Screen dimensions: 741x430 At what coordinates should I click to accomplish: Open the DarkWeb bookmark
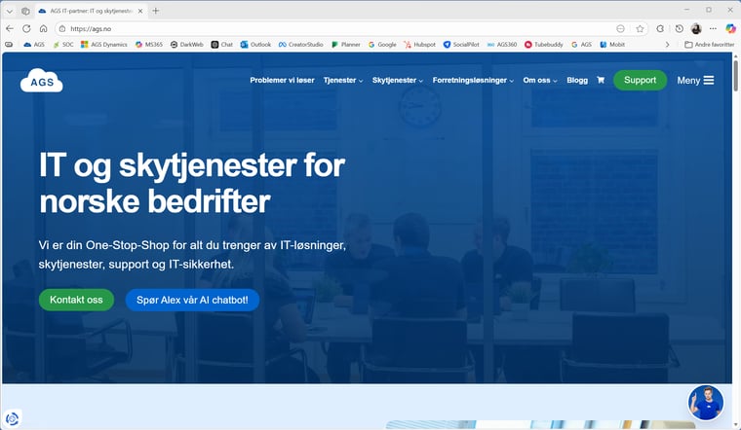[186, 45]
